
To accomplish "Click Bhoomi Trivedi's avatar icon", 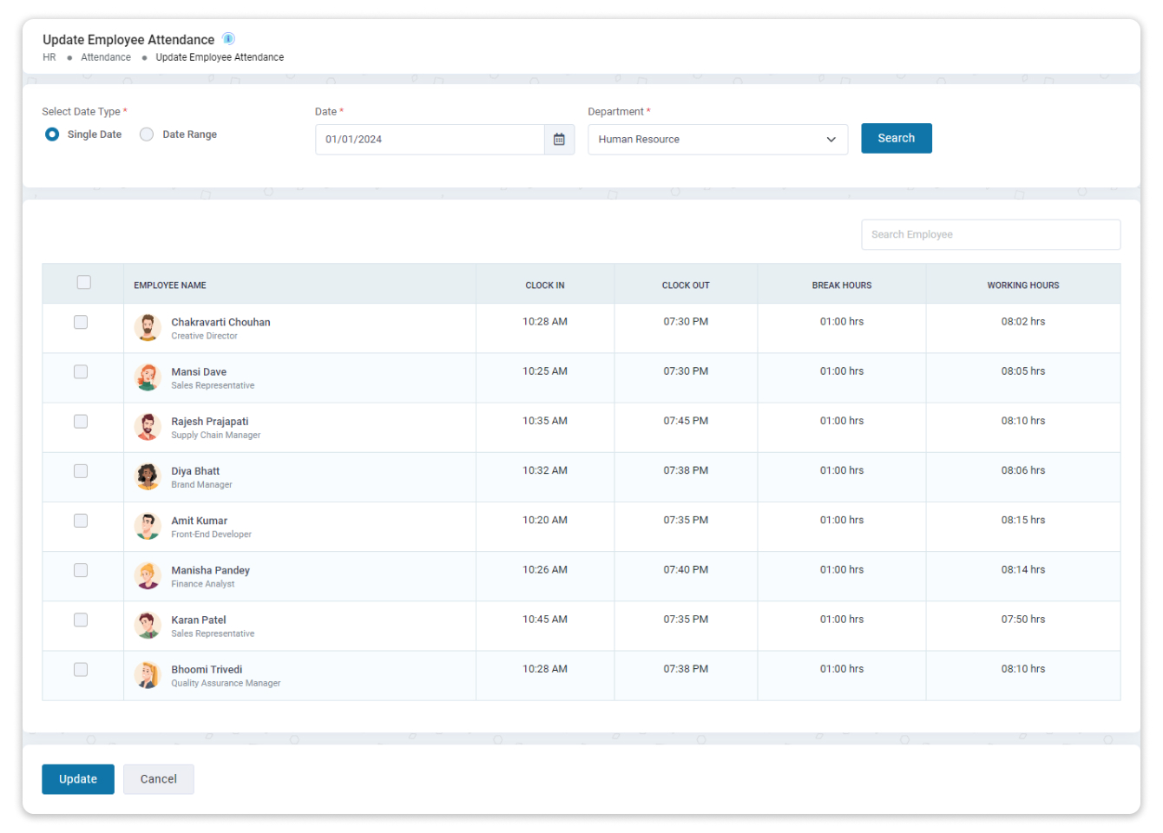I will click(x=148, y=675).
